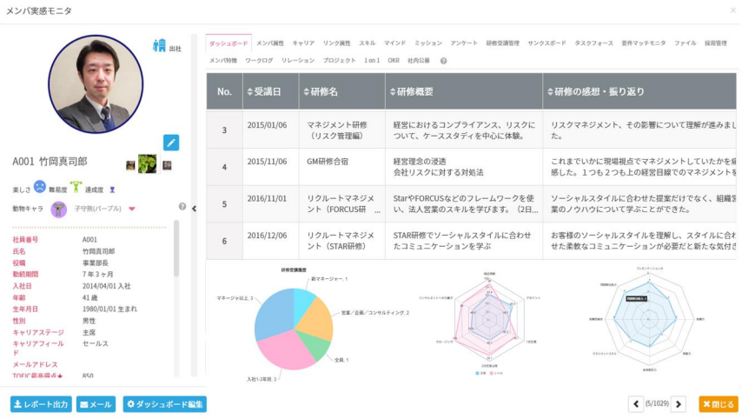
Task: Click the orange 閉じる button
Action: pos(719,404)
